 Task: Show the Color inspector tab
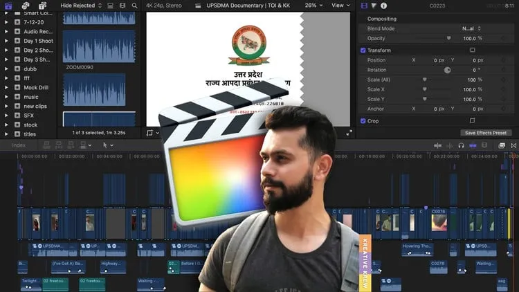tap(374, 6)
